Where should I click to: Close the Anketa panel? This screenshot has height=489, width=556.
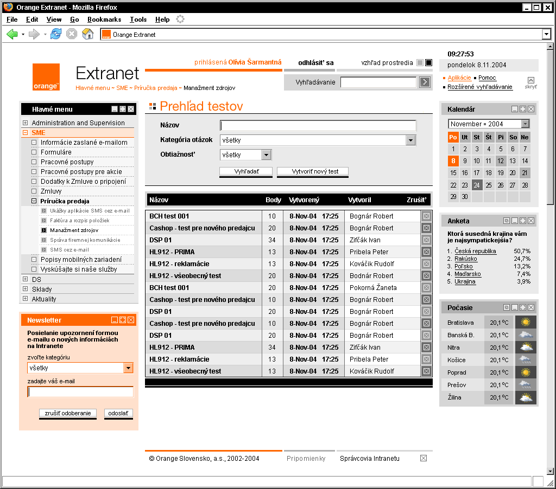point(531,221)
